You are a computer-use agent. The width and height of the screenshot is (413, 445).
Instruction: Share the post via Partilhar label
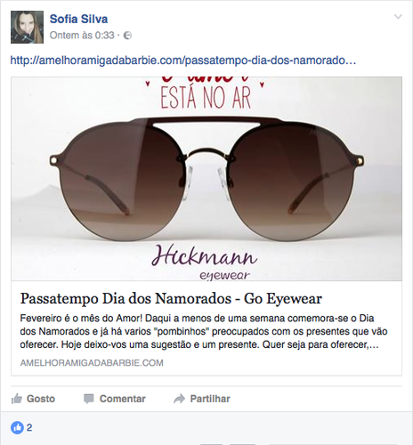click(x=210, y=399)
